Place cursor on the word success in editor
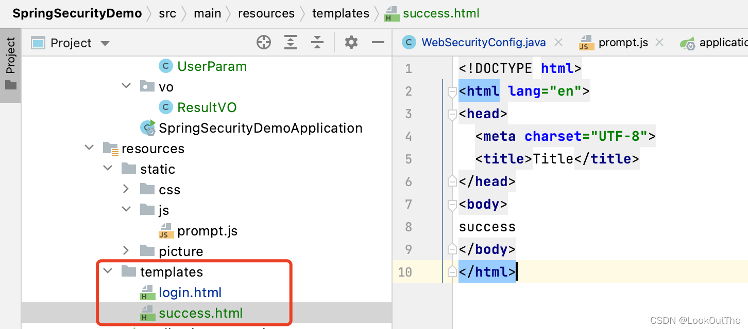Viewport: 748px width, 329px height. (487, 227)
